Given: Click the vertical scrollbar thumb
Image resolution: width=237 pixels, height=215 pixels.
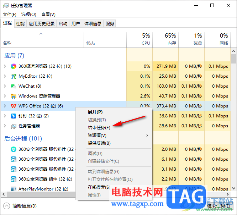Looking at the screenshot, I should tap(234, 59).
